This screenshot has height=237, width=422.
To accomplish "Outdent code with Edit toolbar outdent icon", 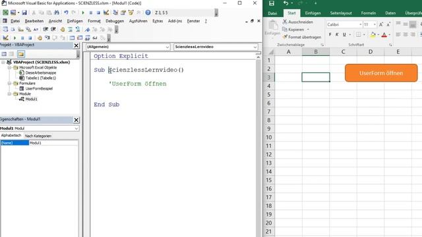I will tap(53, 29).
